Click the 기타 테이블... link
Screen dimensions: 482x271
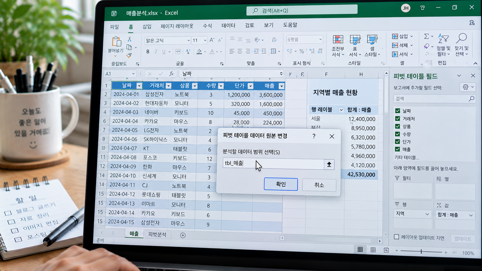click(x=407, y=158)
